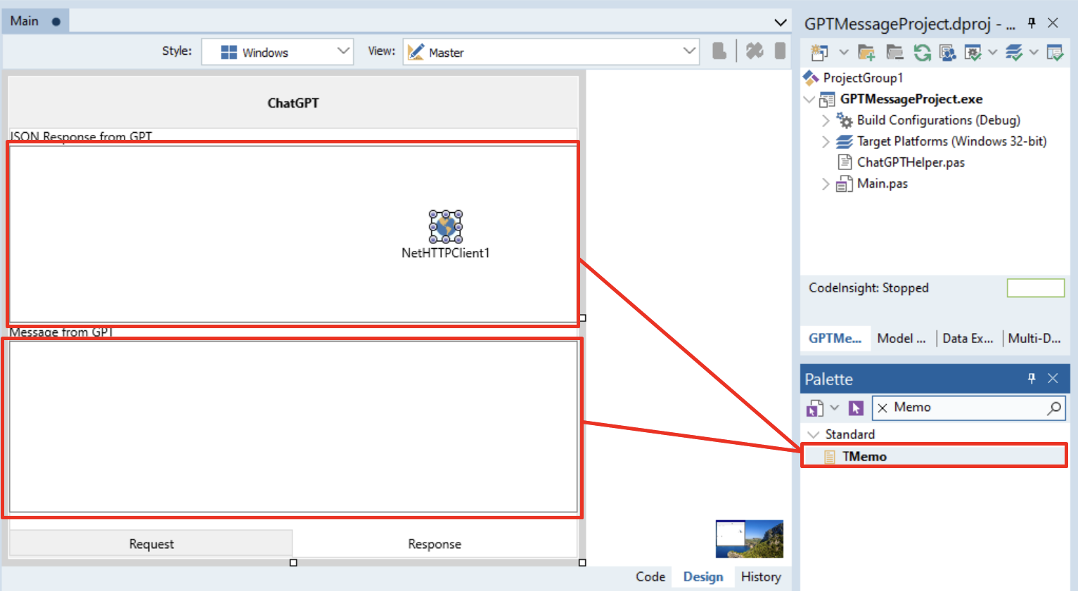The image size is (1078, 591).
Task: Open the editor tab list chevron
Action: [780, 22]
